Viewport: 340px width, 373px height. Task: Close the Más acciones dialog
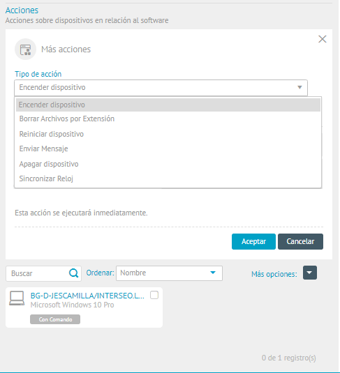tap(323, 39)
